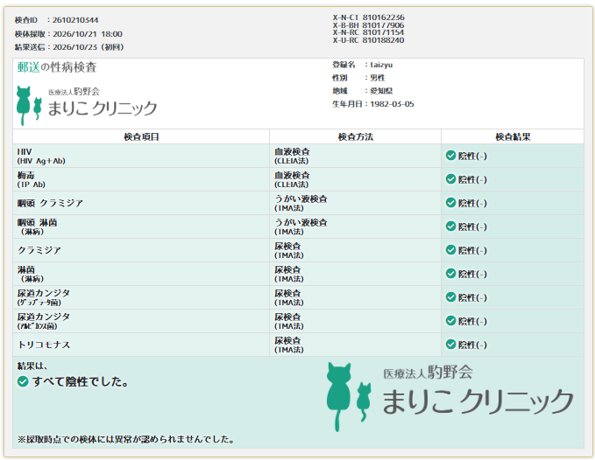Click the まりこクリニック name at top
Screen dimensions: 595x460
[103, 108]
